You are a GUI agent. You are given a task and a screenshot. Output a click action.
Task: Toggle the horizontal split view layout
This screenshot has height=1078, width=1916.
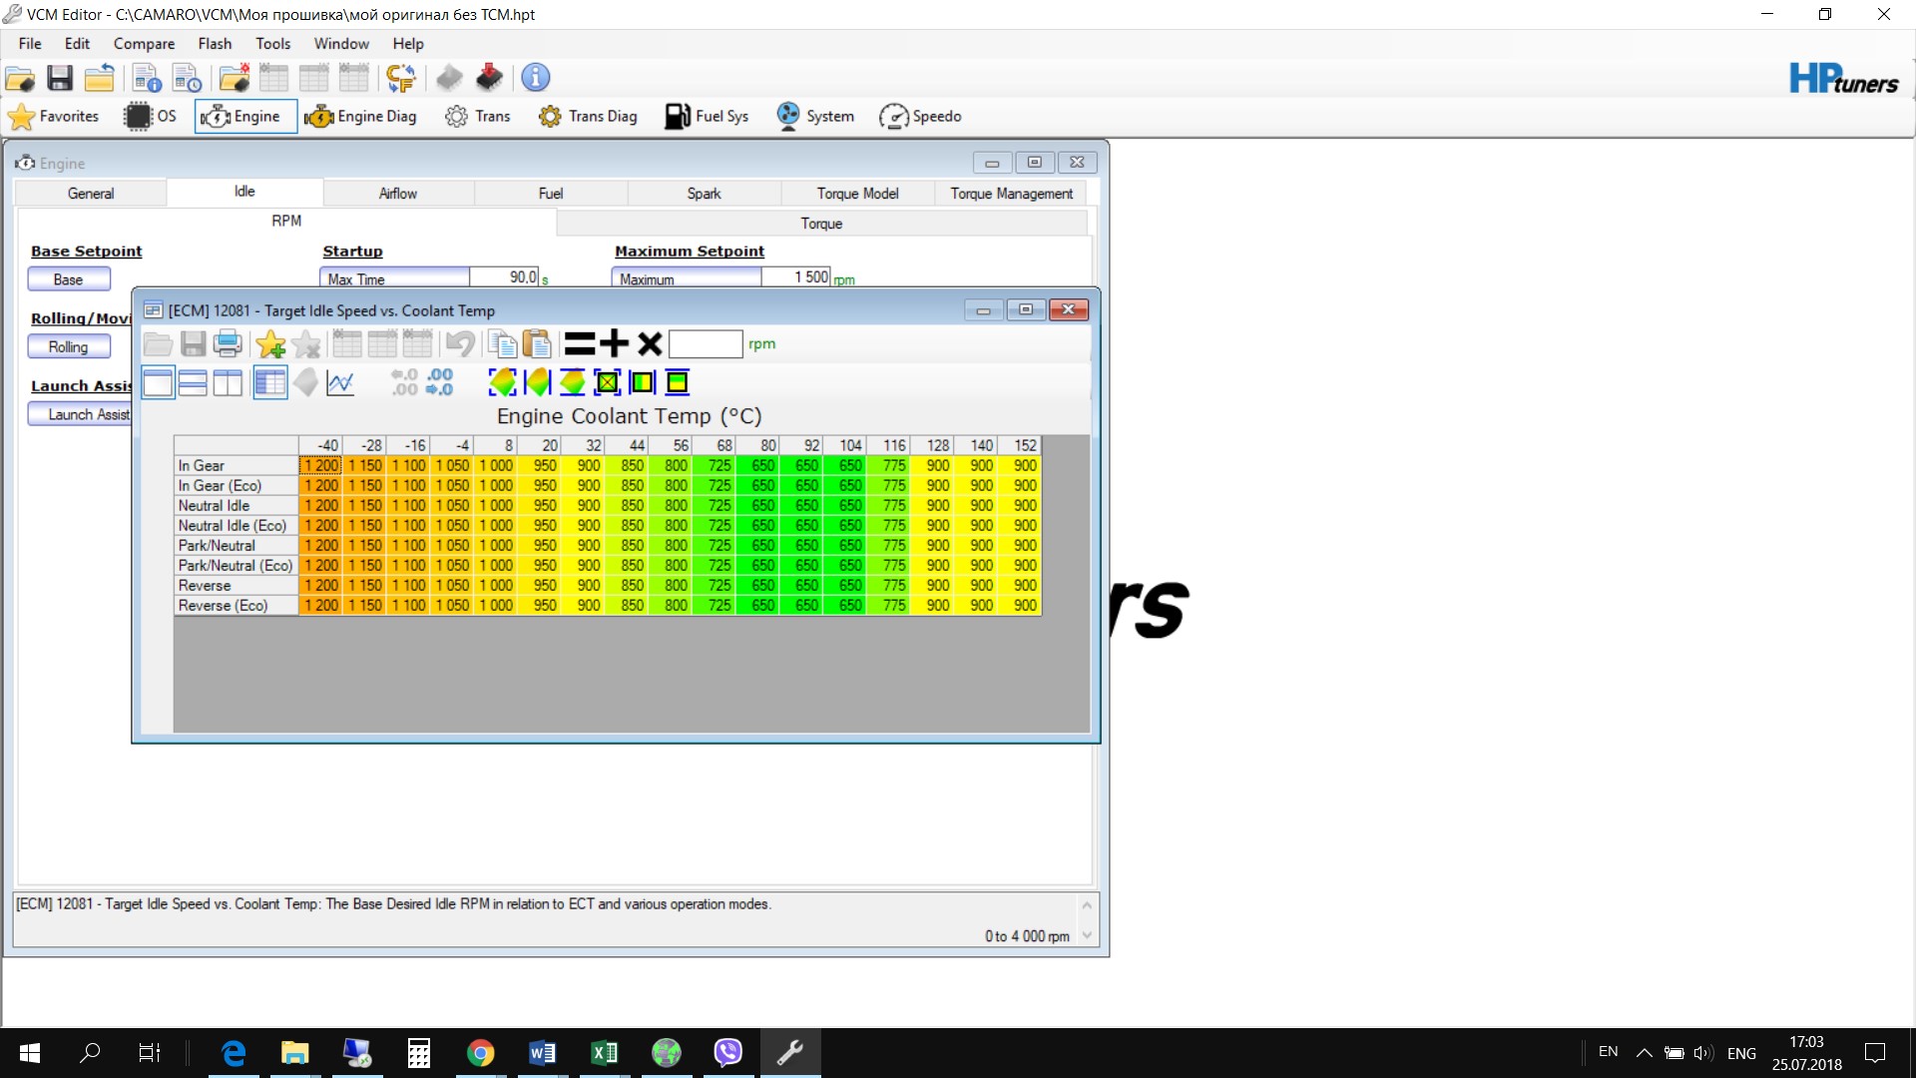pos(193,382)
